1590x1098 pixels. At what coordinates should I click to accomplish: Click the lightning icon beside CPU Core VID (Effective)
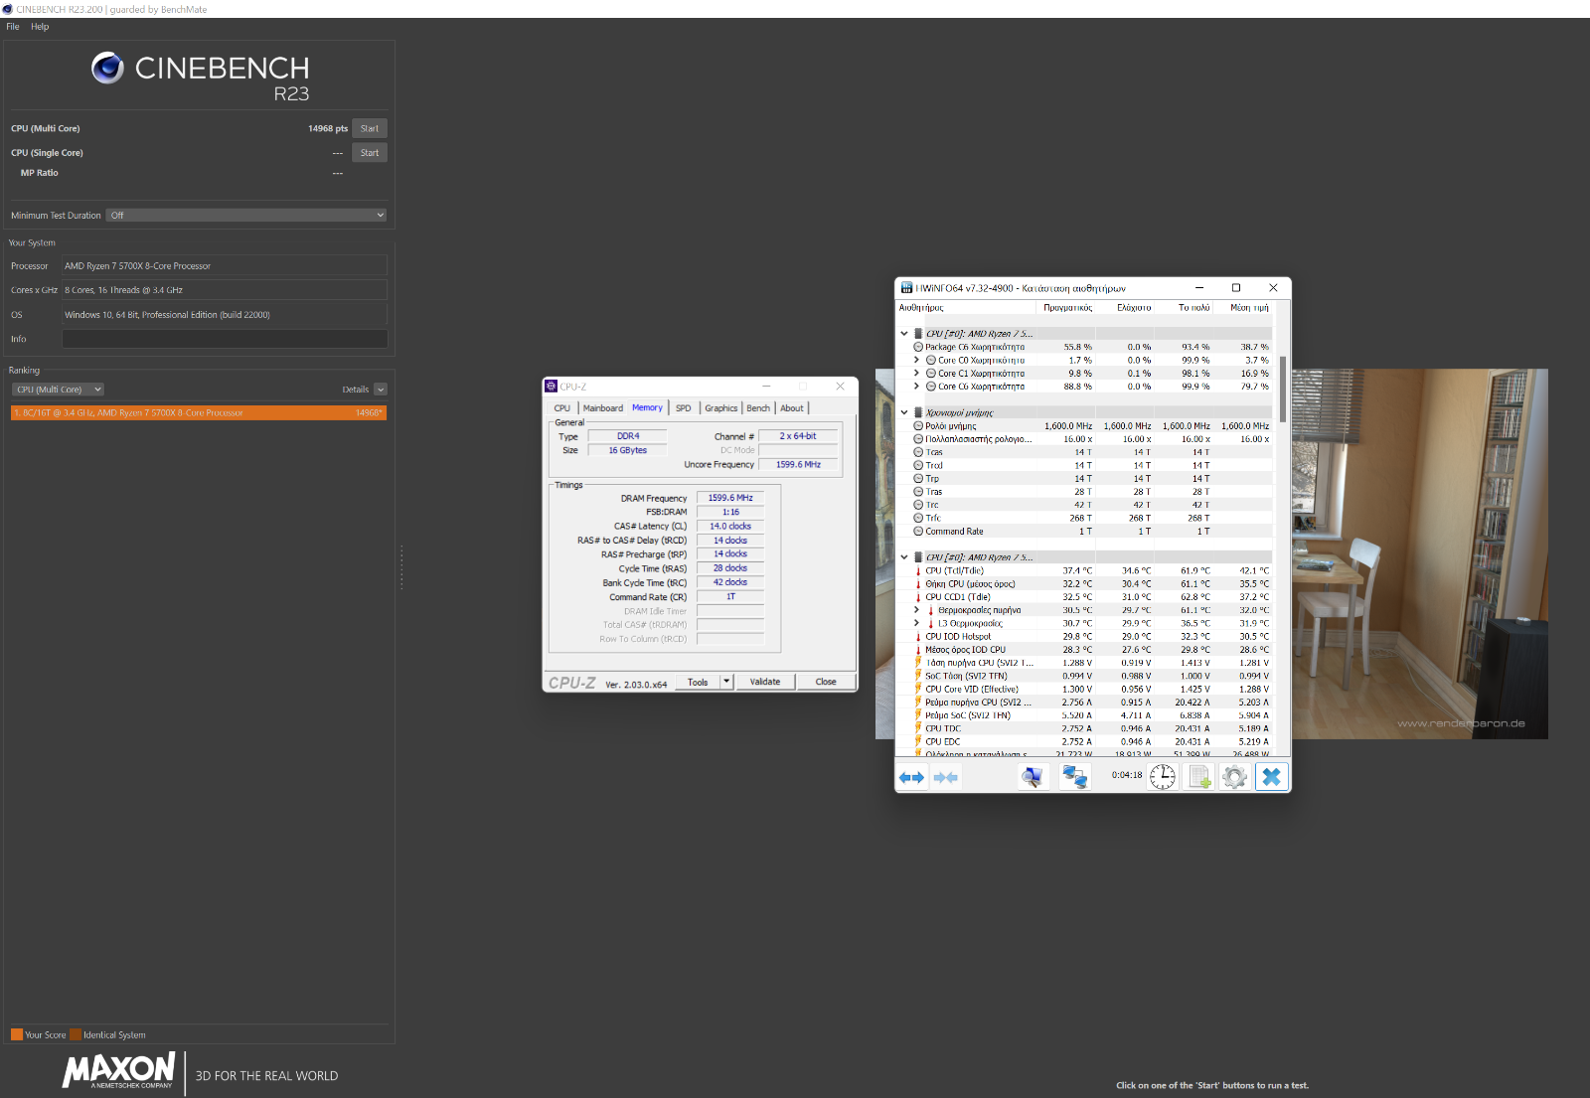[x=918, y=690]
